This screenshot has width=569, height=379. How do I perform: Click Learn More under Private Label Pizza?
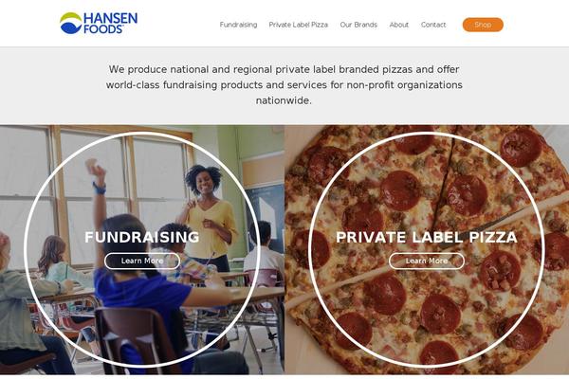pyautogui.click(x=427, y=261)
